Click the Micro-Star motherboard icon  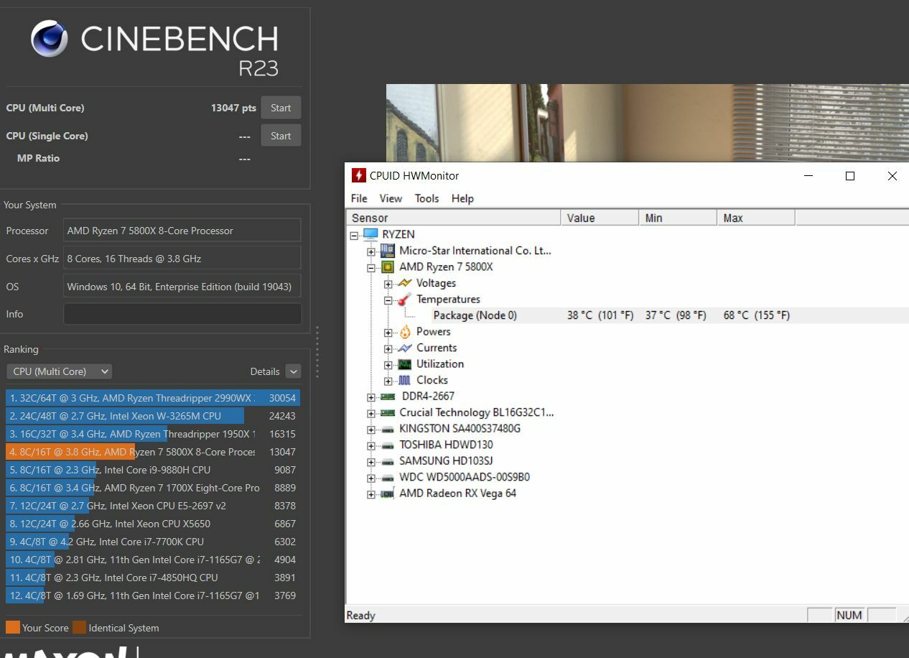pos(388,251)
